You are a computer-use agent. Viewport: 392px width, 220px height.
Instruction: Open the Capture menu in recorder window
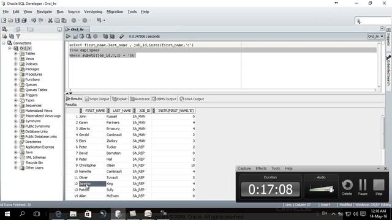[244, 169]
